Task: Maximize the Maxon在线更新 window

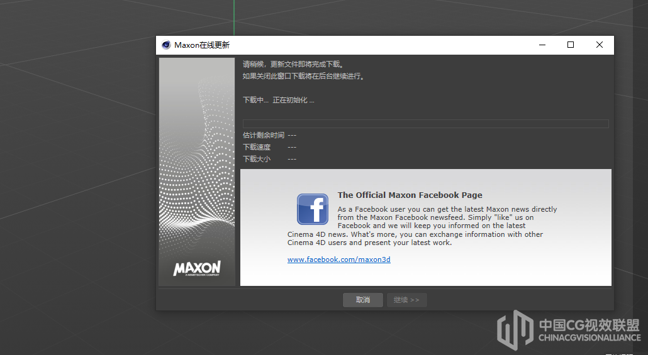Action: 571,45
